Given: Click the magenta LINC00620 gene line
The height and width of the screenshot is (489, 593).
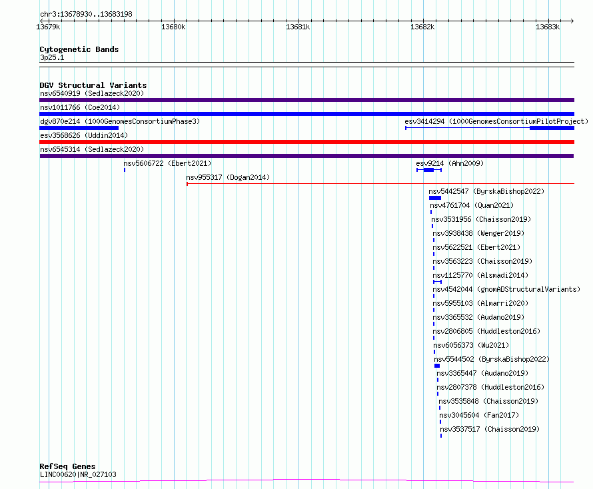Looking at the screenshot, I should (306, 481).
